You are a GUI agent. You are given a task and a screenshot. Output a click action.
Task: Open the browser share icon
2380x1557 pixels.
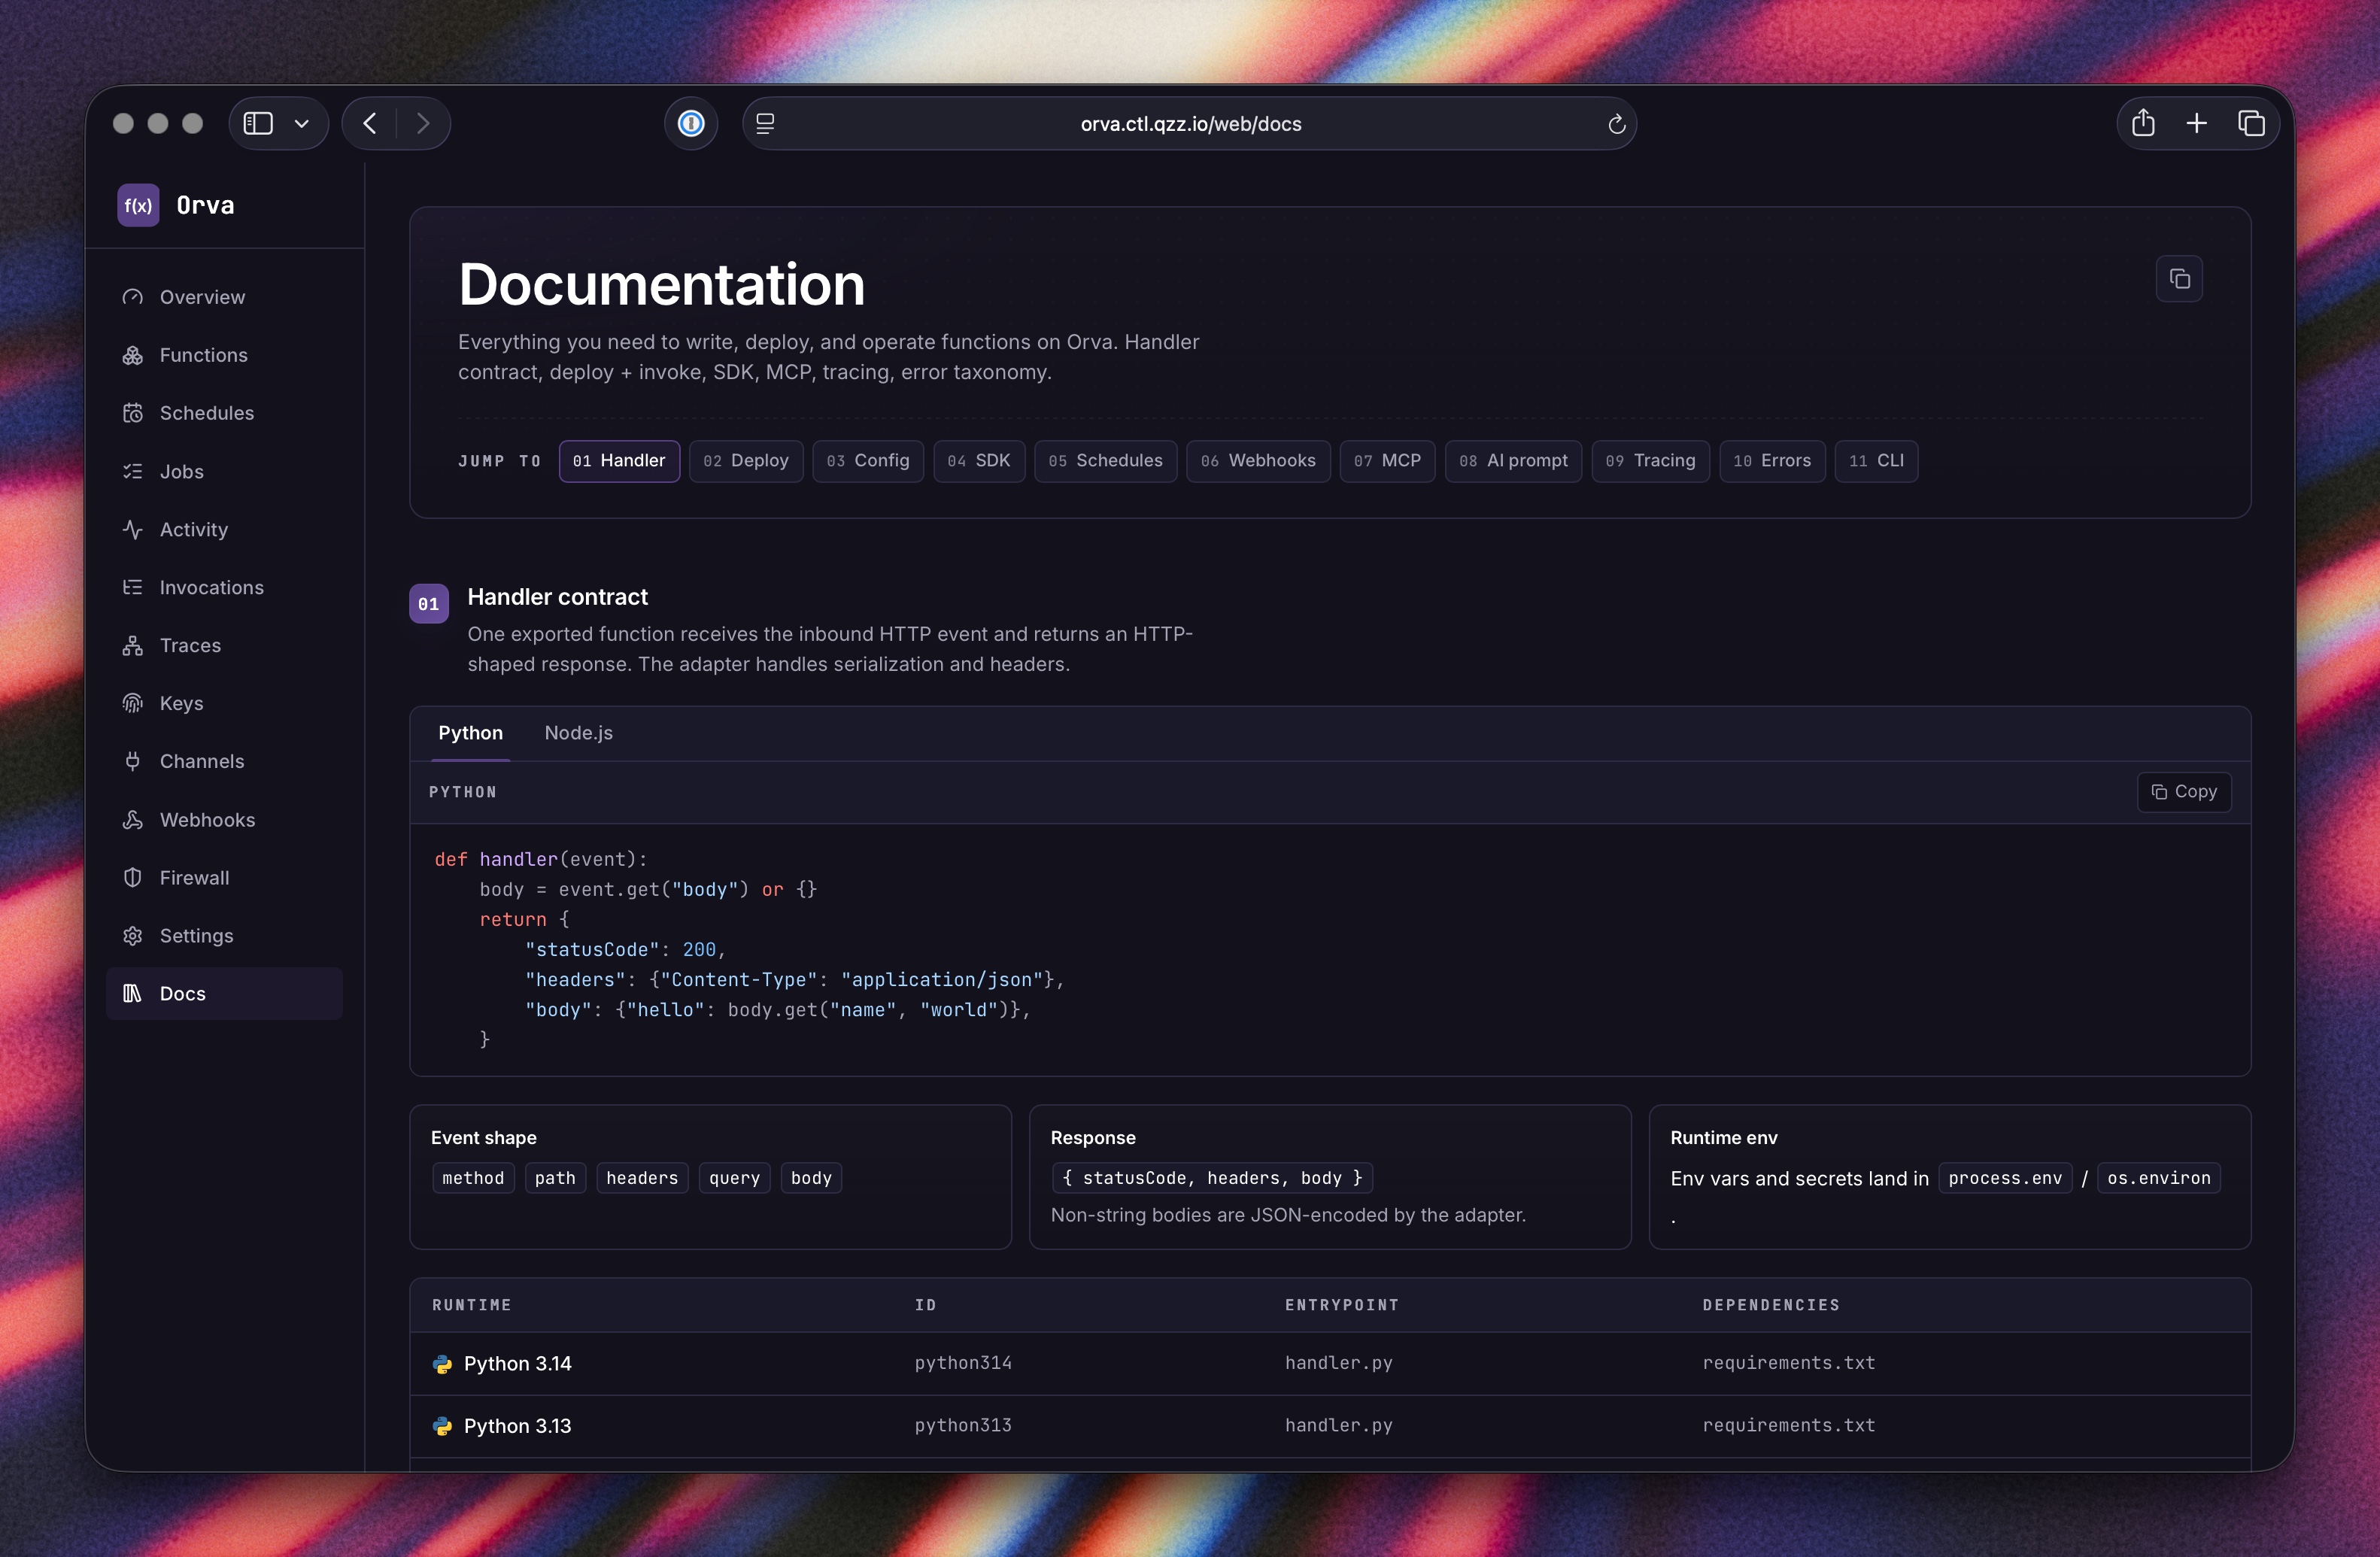[2143, 123]
